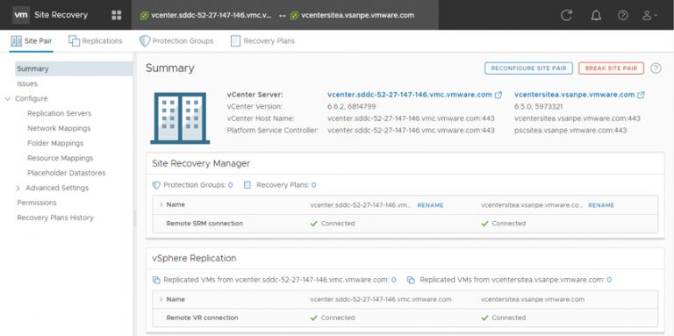Switch to the Recovery Plans tab
Screen dimensions: 674x336
(x=262, y=41)
